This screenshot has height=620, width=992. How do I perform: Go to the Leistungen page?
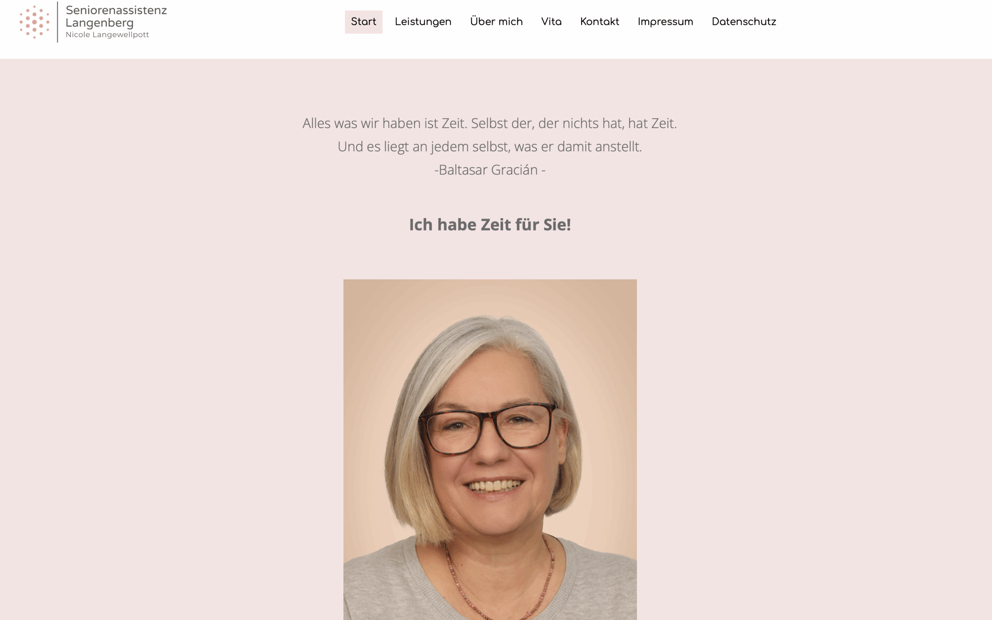423,22
